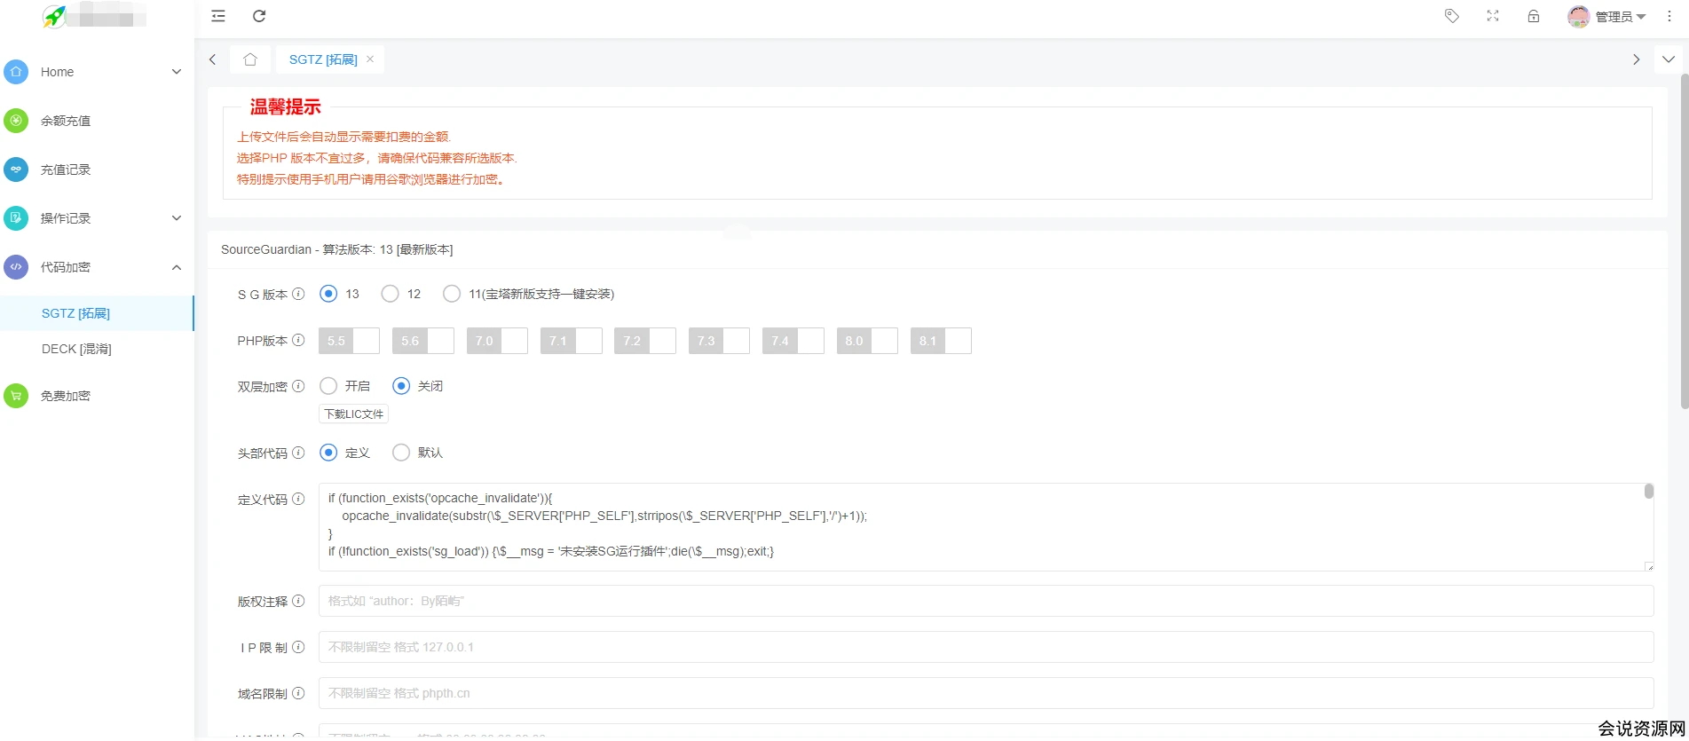Expand the Home sidebar menu

coord(96,72)
